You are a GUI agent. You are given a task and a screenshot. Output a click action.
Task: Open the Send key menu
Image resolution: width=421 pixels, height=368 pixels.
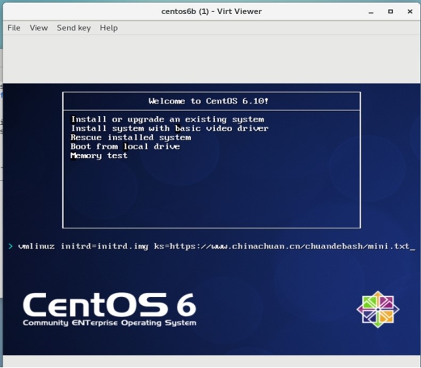pos(74,28)
